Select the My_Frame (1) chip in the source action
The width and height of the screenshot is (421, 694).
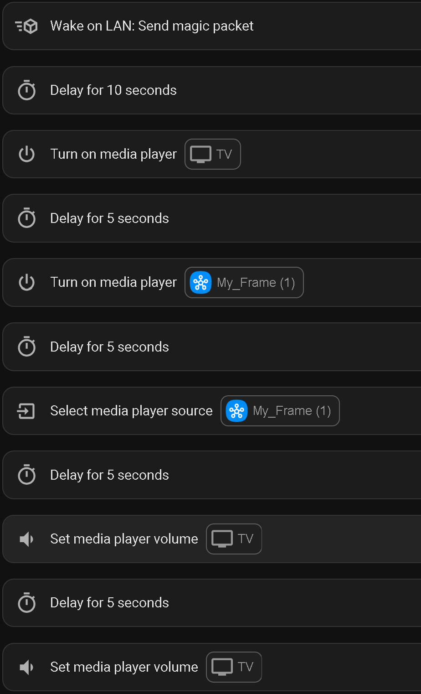click(280, 411)
